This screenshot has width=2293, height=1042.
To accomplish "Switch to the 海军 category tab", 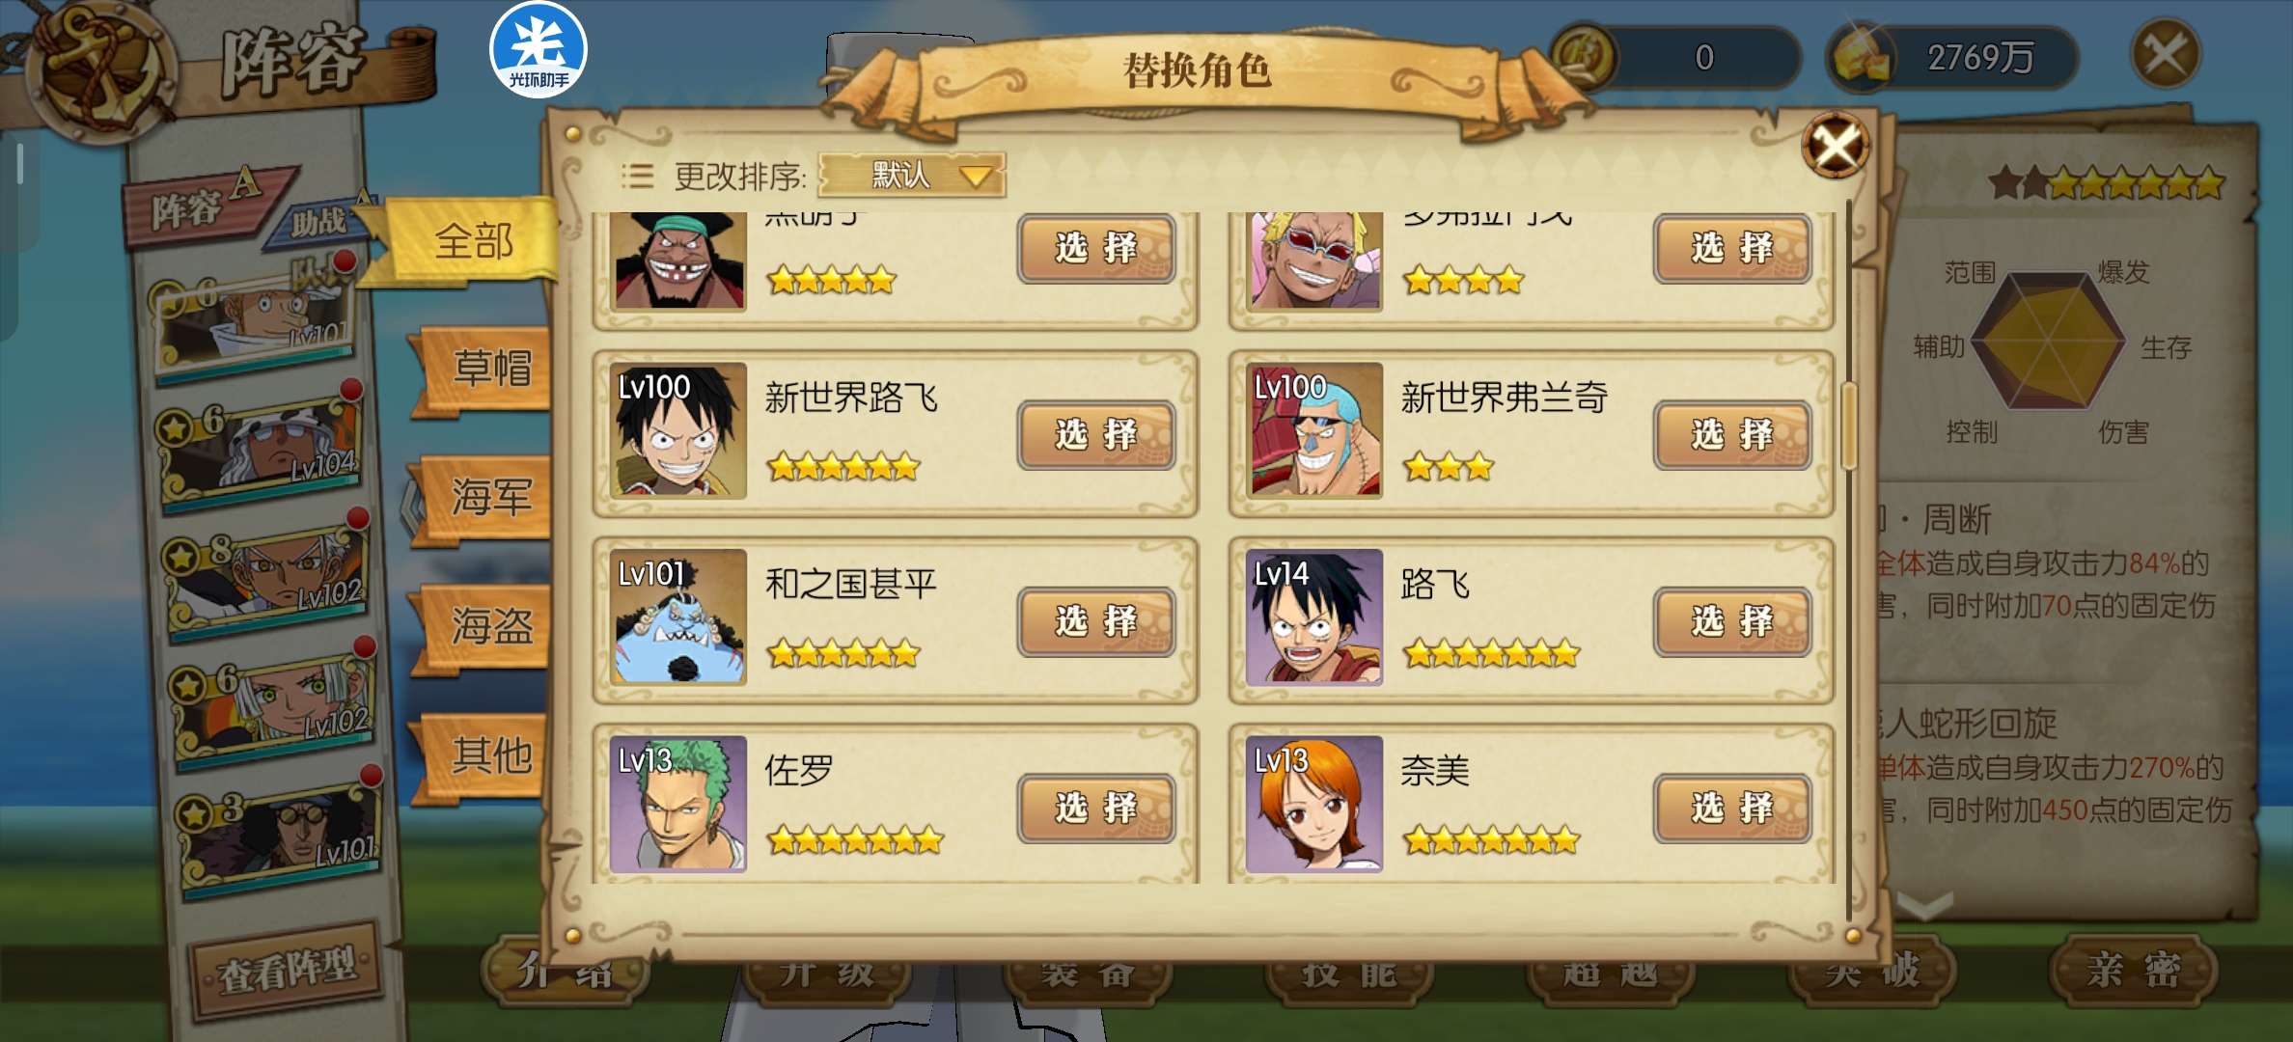I will tap(490, 498).
